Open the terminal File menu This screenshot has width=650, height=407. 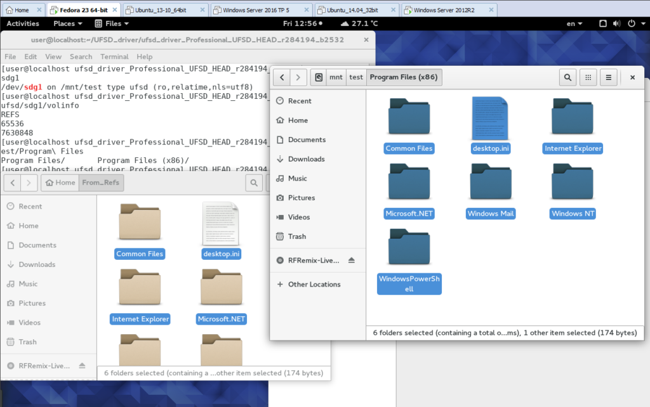pos(10,56)
